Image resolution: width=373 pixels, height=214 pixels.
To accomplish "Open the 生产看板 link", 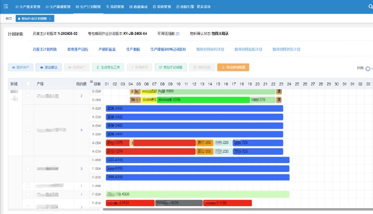I will point(133,49).
